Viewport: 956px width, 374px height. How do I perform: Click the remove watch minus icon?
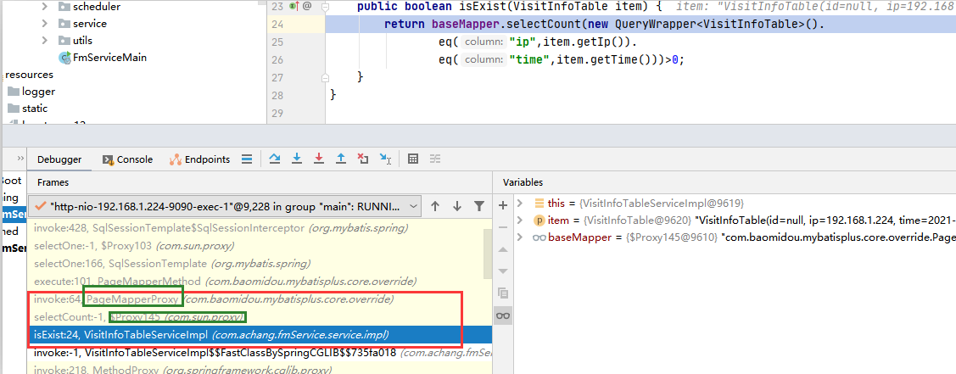503,227
